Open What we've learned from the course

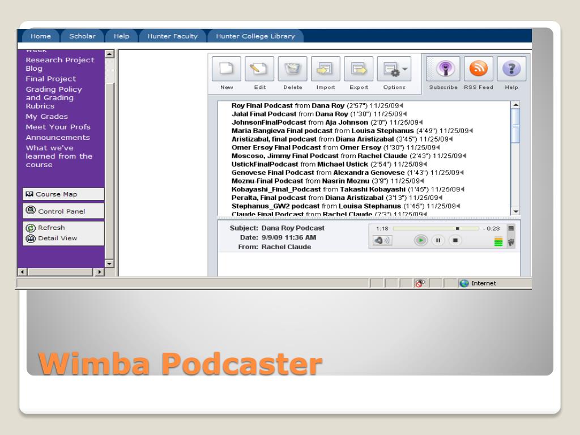(59, 156)
